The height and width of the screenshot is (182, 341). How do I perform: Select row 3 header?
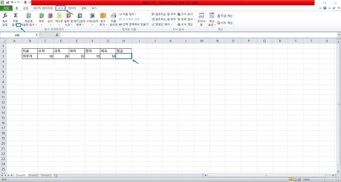tap(3, 56)
